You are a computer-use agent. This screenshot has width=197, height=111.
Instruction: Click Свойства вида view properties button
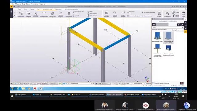[x=92, y=13]
